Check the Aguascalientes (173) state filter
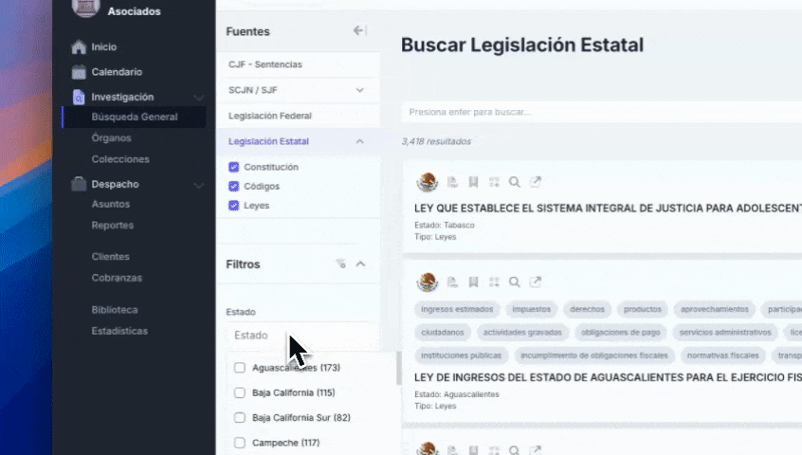Screen dimensions: 802x455 pos(240,368)
